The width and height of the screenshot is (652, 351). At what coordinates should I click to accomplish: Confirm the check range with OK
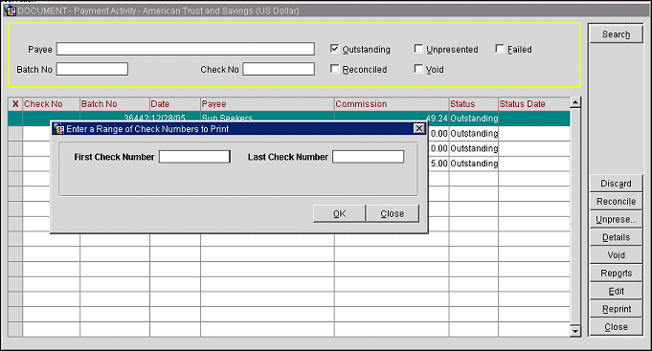tap(339, 213)
